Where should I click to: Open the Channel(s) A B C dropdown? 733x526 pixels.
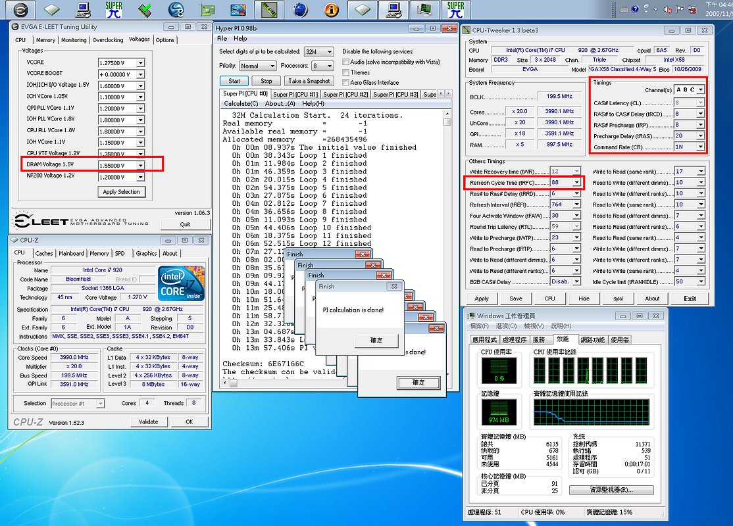tap(701, 89)
